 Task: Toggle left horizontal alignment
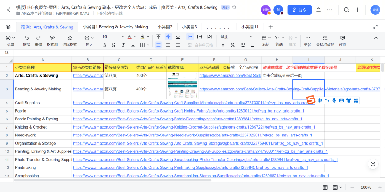click(x=159, y=45)
